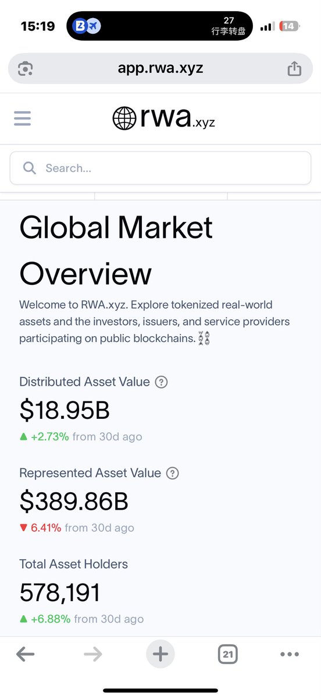The height and width of the screenshot is (699, 321).
Task: Open the tab switcher showing 21 tabs
Action: click(228, 654)
